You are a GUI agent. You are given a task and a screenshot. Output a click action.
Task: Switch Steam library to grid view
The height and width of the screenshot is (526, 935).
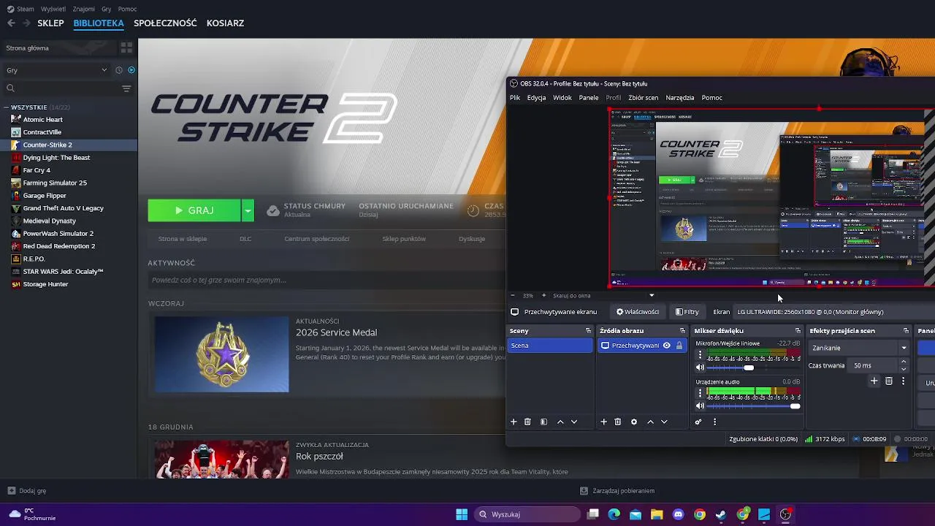(x=126, y=47)
